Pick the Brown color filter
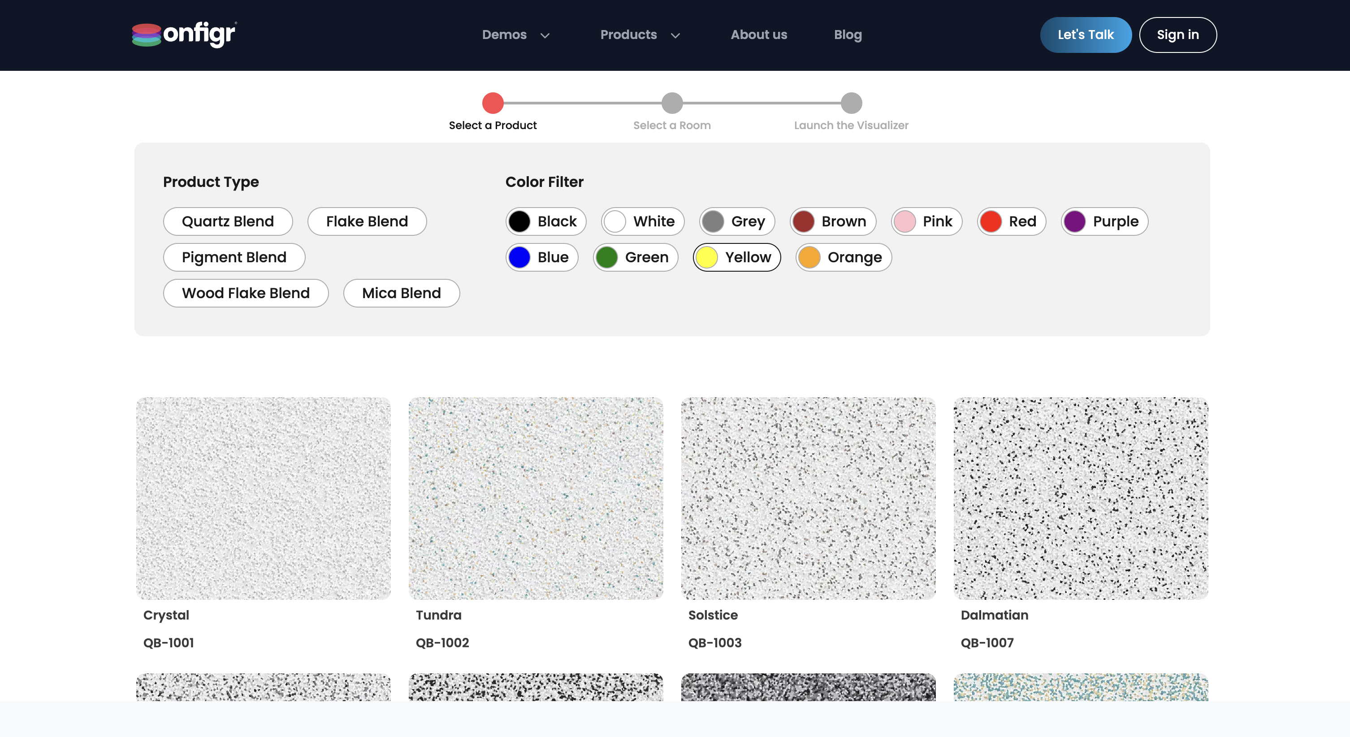This screenshot has height=737, width=1350. point(832,221)
